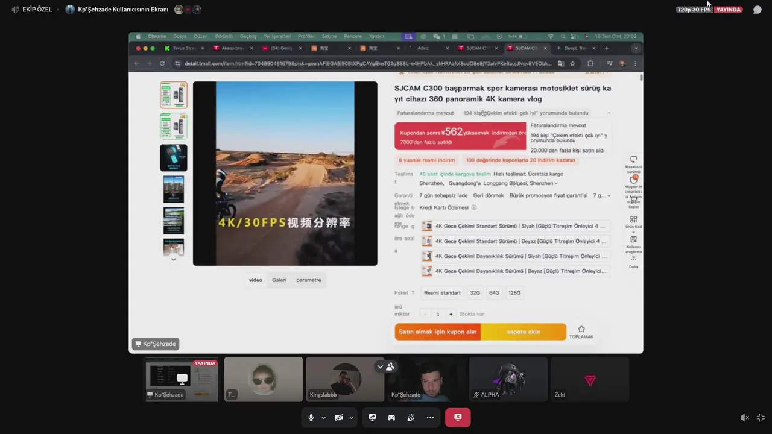Expand the Shenzhen delivery location dropdown
The height and width of the screenshot is (434, 772).
click(x=555, y=183)
